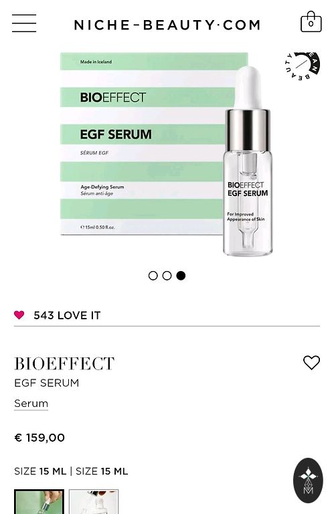This screenshot has width=334, height=514.
Task: Click the EGF SERUM product title
Action: (47, 383)
